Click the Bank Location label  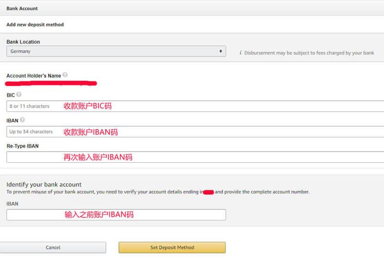pyautogui.click(x=23, y=42)
